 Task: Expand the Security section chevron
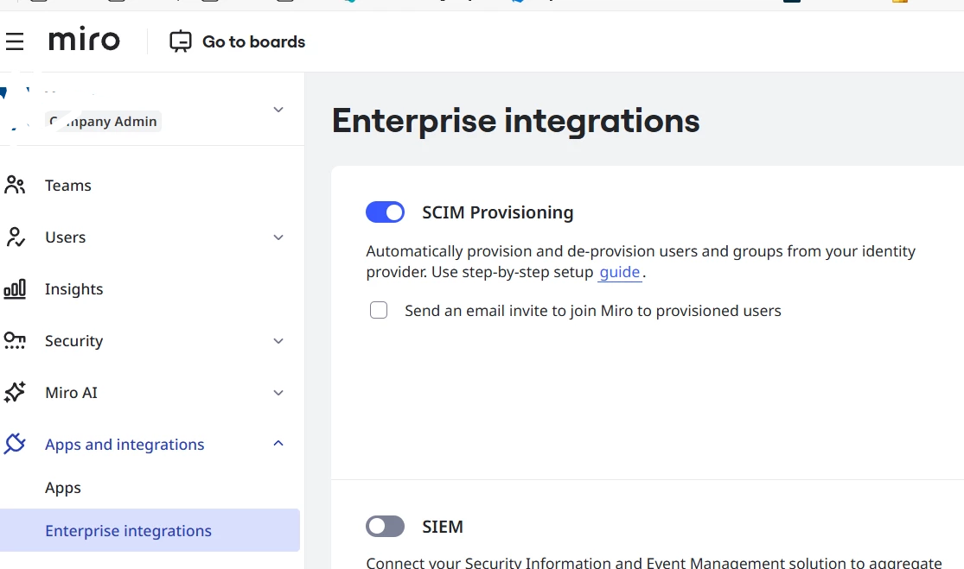[278, 341]
